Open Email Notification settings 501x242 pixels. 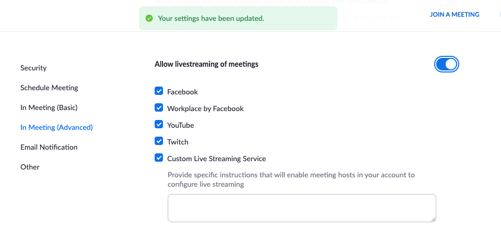[x=49, y=147]
